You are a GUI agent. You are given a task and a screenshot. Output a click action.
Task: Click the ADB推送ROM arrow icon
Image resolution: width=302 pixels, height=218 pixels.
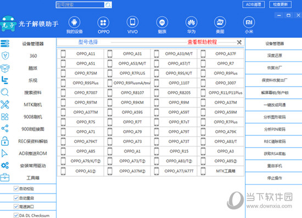(4, 153)
